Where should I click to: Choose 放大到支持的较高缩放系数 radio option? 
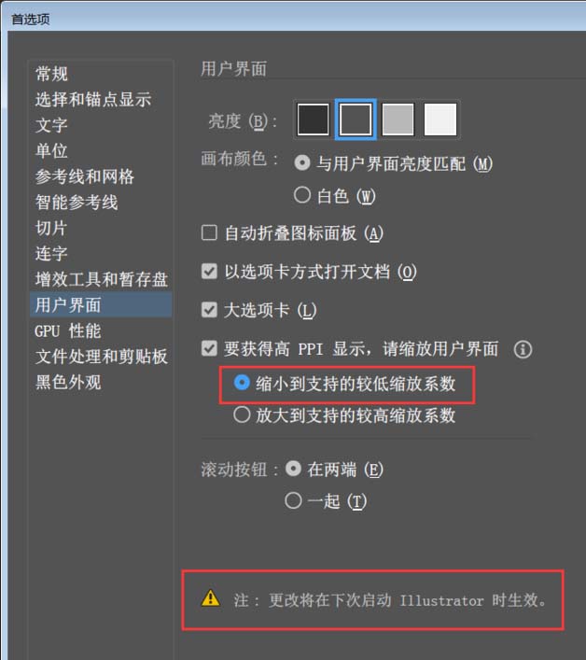click(242, 414)
